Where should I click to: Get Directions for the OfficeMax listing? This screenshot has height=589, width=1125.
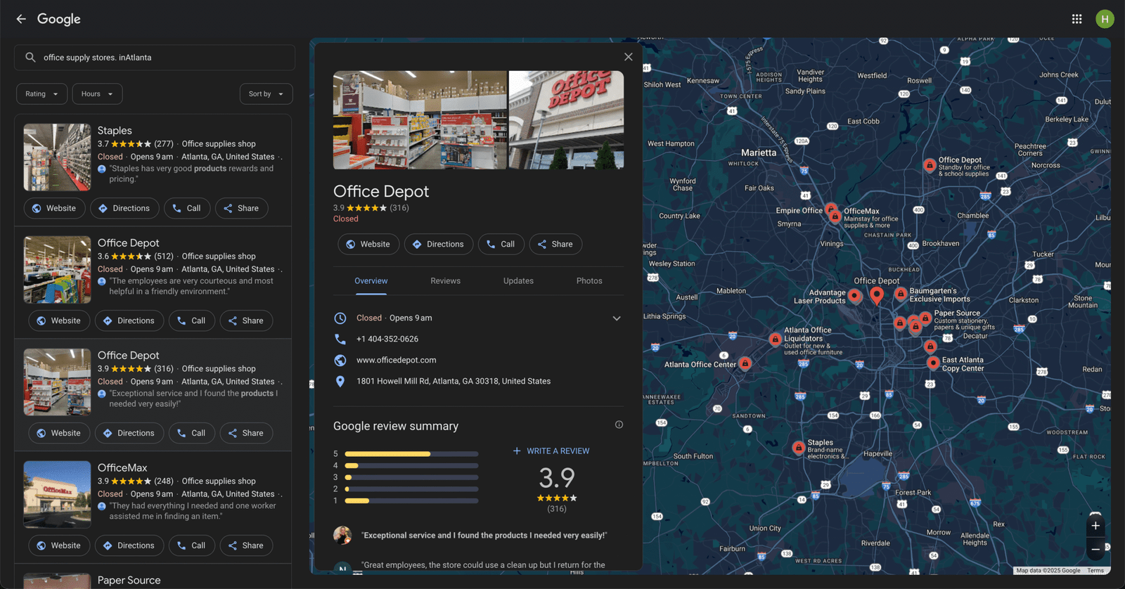click(129, 545)
